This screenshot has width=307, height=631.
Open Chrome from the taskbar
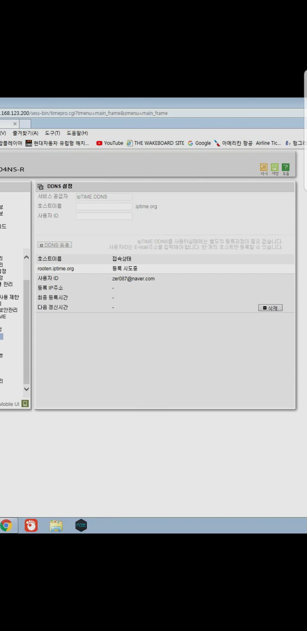6,525
